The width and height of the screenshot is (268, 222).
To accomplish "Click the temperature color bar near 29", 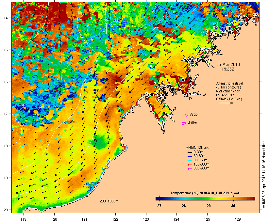I will [209, 198].
